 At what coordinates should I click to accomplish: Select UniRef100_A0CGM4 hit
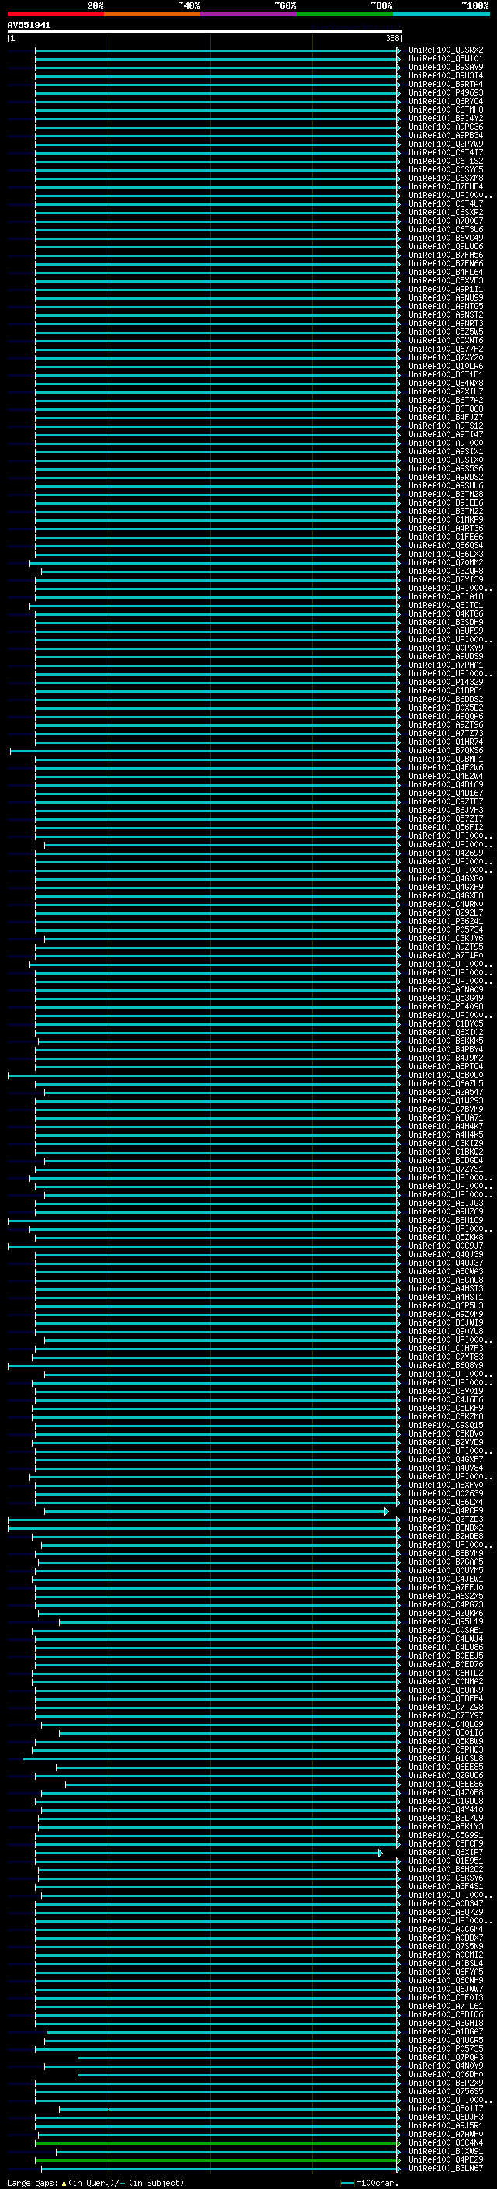[446, 1929]
